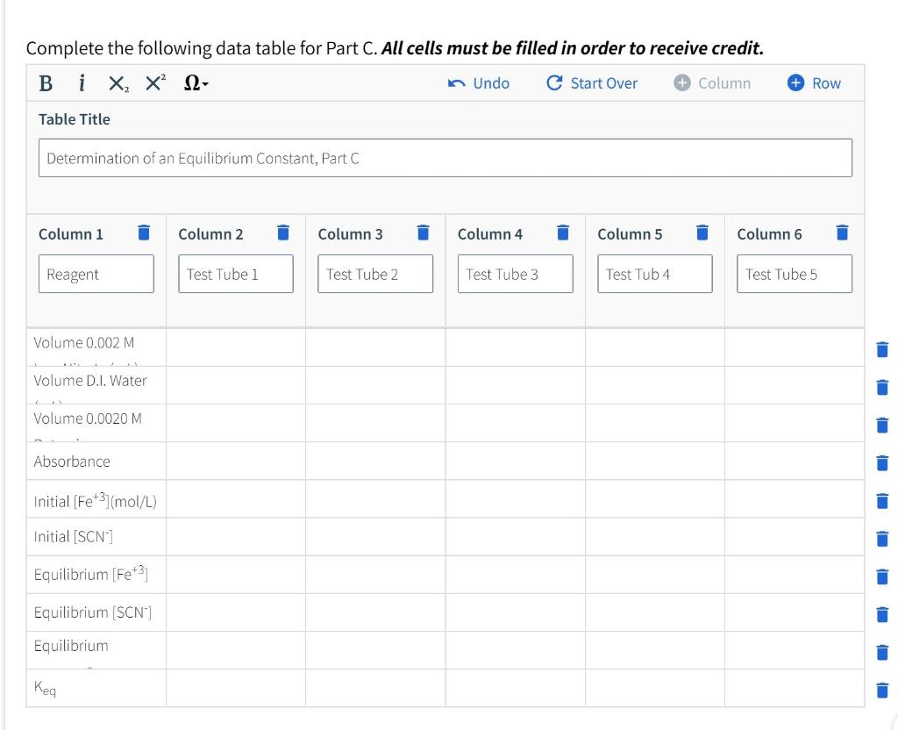Delete the Equilibrium [Fe+3] row
This screenshot has height=730, width=898.
pos(882,576)
